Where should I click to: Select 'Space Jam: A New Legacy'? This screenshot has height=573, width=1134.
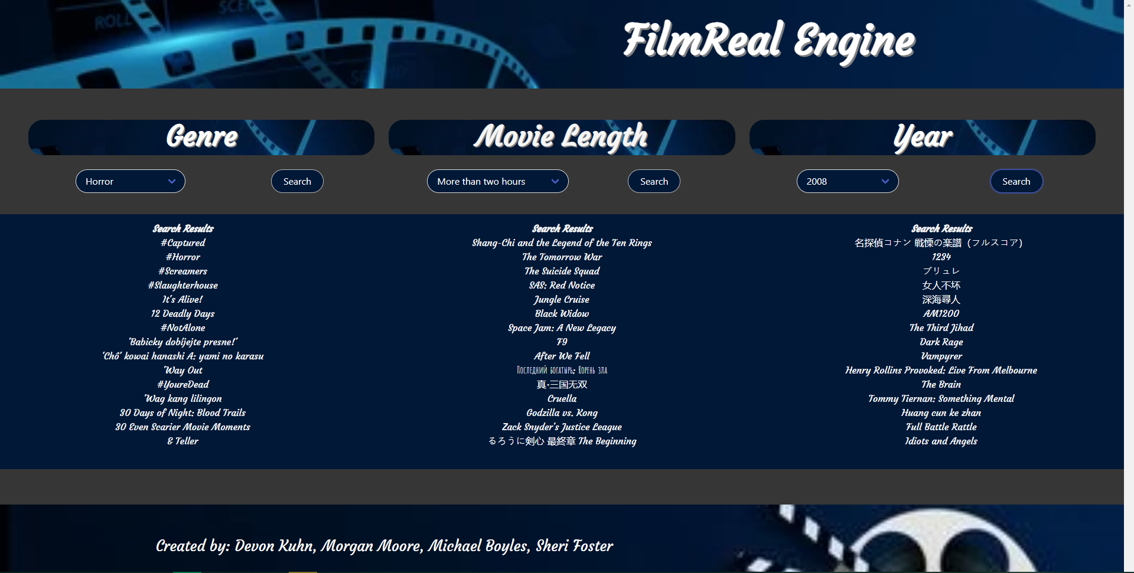pos(562,328)
